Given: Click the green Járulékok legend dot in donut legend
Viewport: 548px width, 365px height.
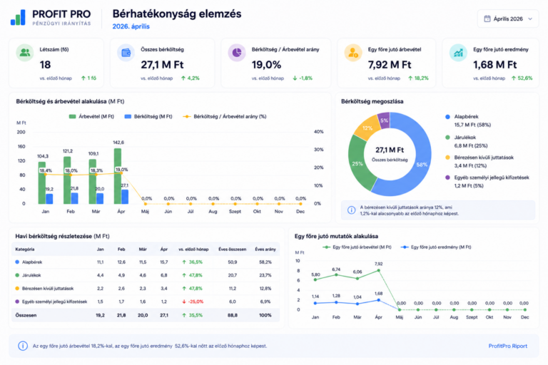Looking at the screenshot, I should (447, 138).
